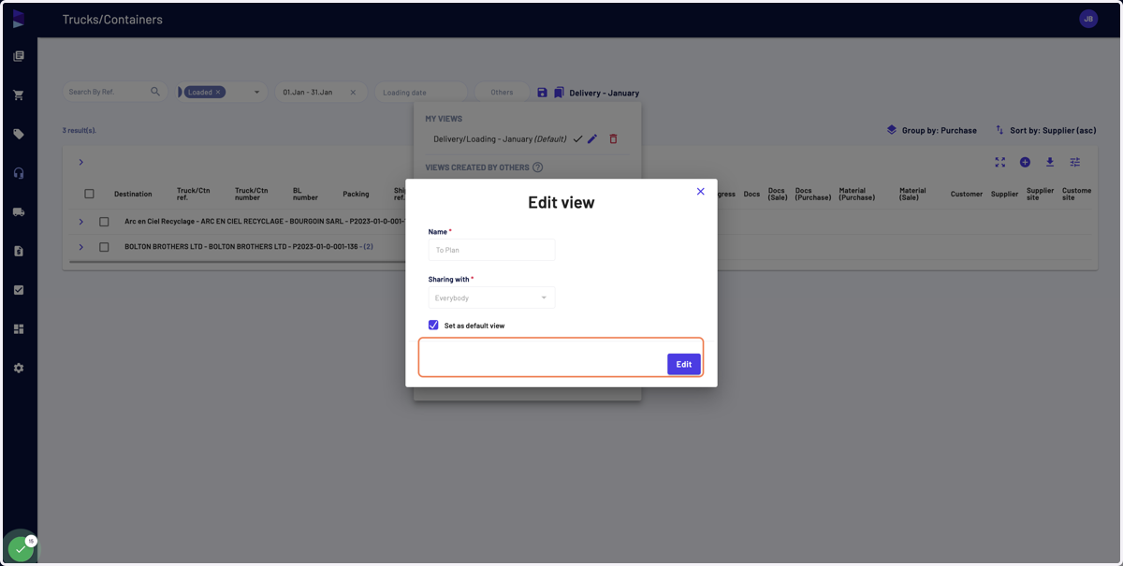Edit Delivery/Loading - January view pencil

coord(592,138)
